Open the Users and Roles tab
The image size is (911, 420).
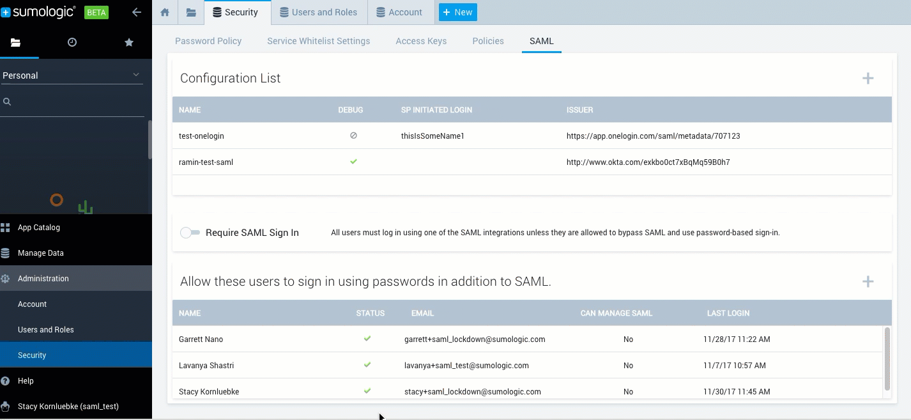[317, 12]
